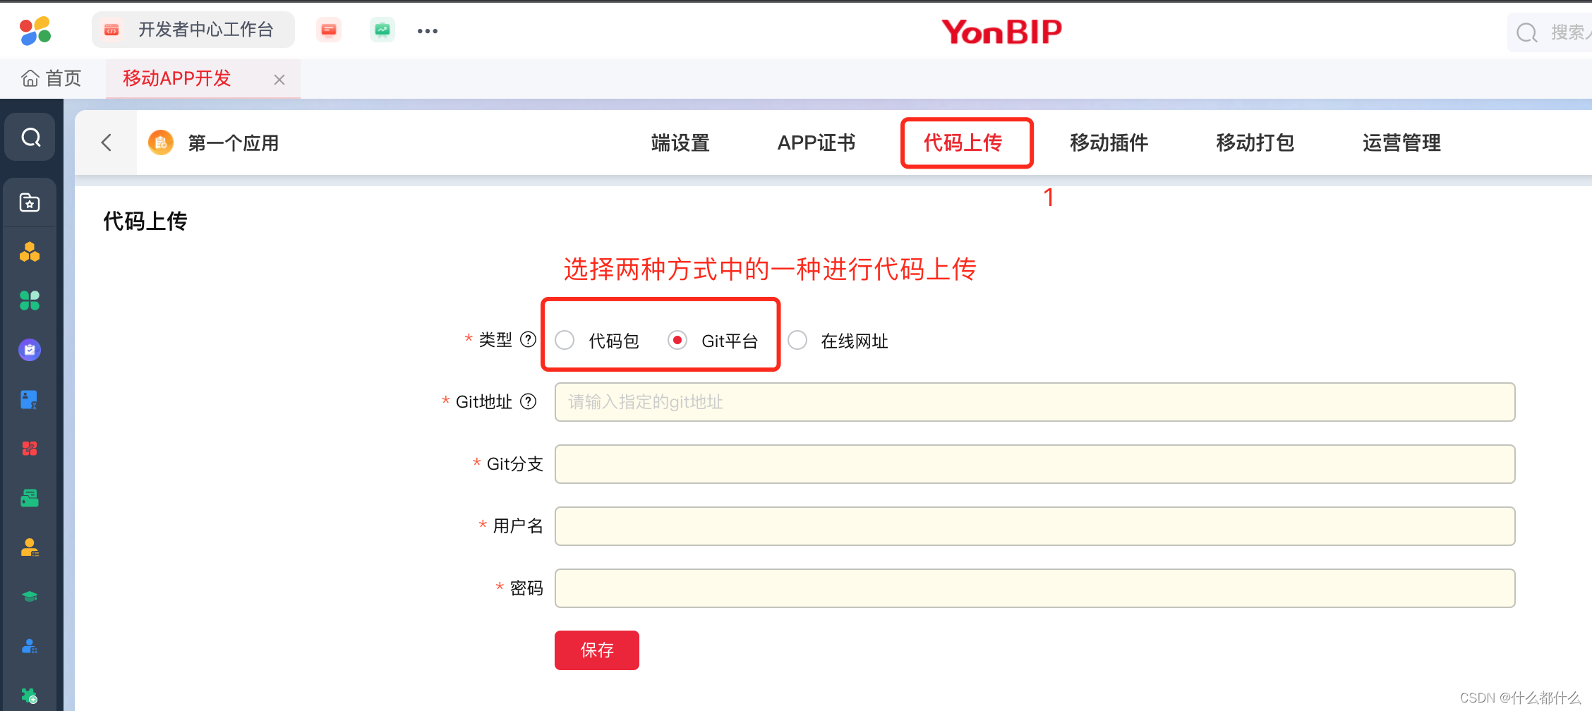Click the red 保存 button
The height and width of the screenshot is (711, 1592).
coord(597,650)
